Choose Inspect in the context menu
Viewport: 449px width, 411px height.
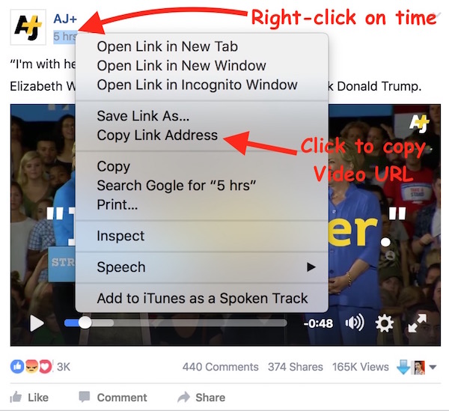[120, 236]
